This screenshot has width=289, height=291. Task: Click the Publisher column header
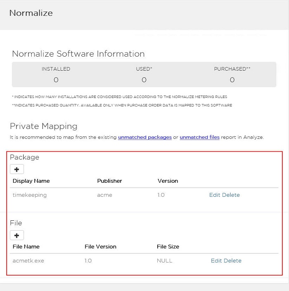pos(109,181)
